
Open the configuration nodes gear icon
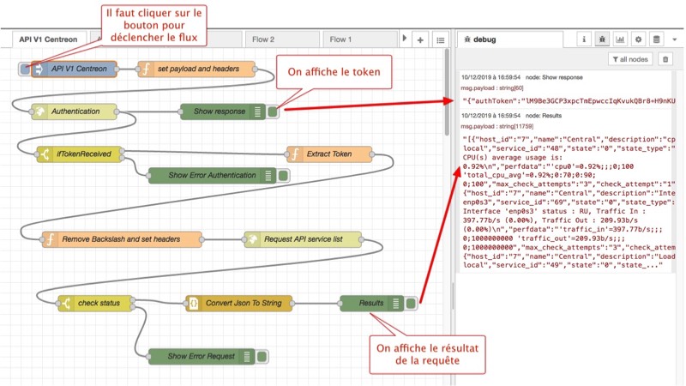639,39
